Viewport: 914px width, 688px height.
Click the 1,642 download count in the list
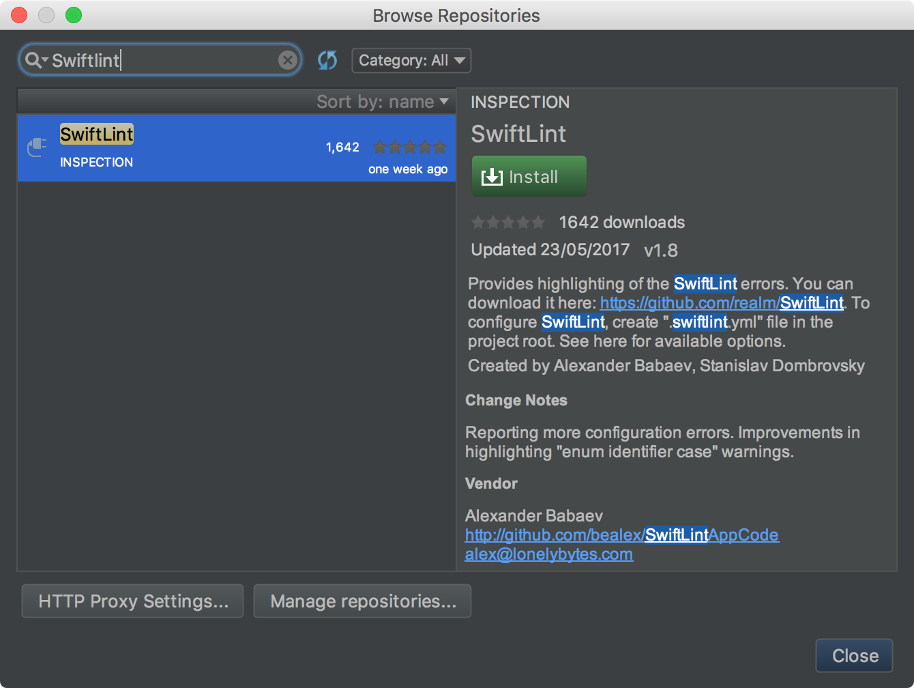(x=342, y=147)
